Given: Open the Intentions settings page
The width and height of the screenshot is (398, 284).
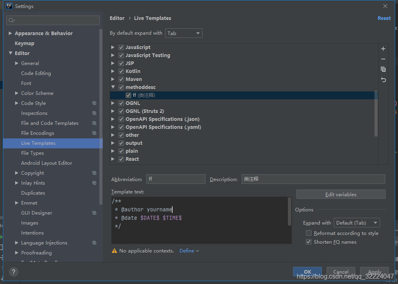Looking at the screenshot, I should [32, 233].
